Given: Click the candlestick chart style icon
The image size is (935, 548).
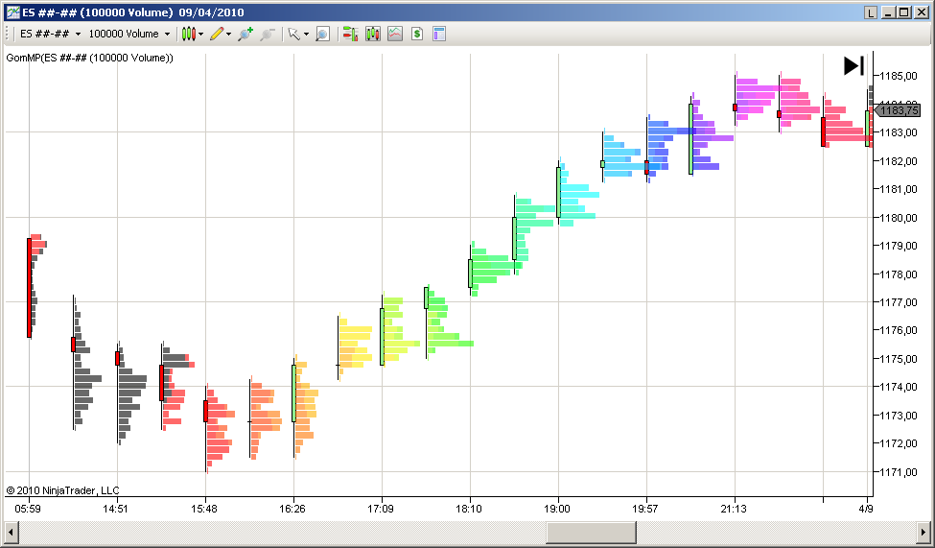Looking at the screenshot, I should point(188,34).
